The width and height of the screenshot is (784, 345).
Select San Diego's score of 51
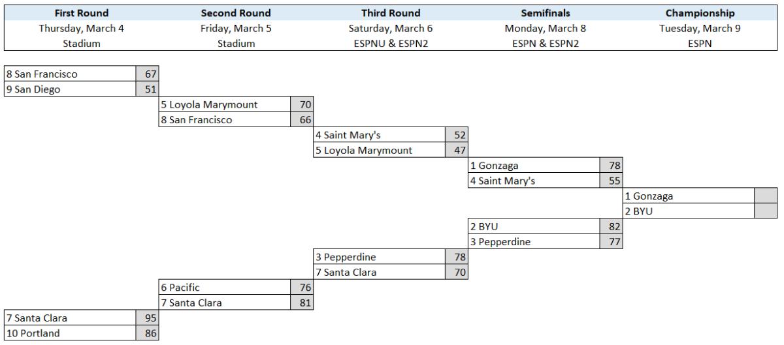(146, 90)
